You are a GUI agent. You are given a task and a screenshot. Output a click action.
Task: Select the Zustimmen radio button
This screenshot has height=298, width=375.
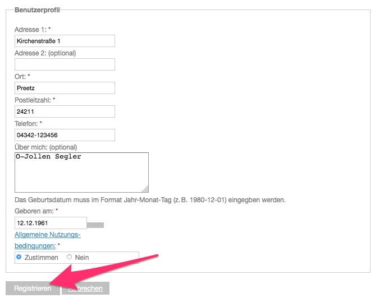pyautogui.click(x=19, y=257)
